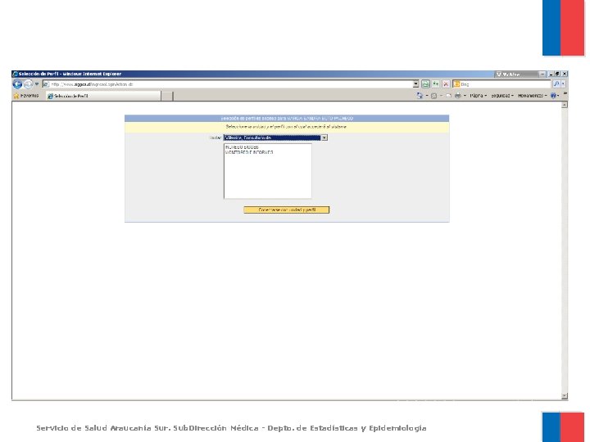
Task: Select the Selección de Perfil tab
Action: [103, 96]
